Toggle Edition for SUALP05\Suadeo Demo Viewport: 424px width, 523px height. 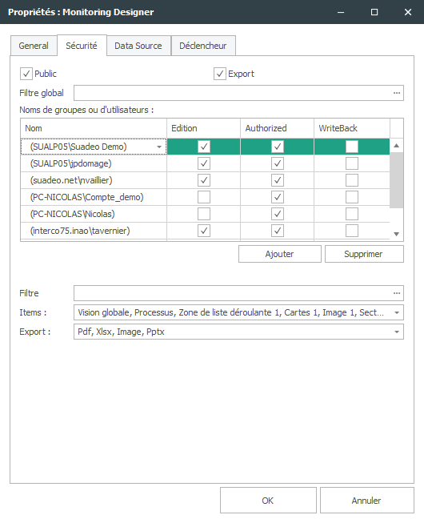tap(204, 147)
